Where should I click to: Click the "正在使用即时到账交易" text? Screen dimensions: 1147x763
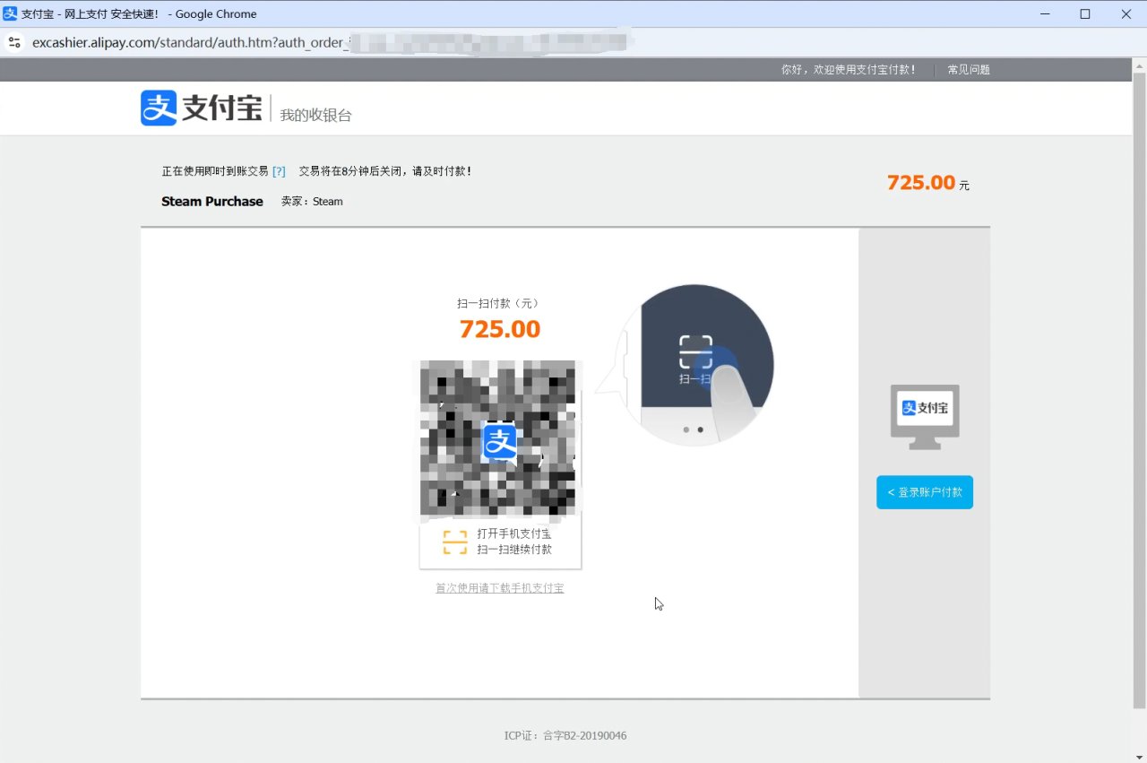pos(215,171)
